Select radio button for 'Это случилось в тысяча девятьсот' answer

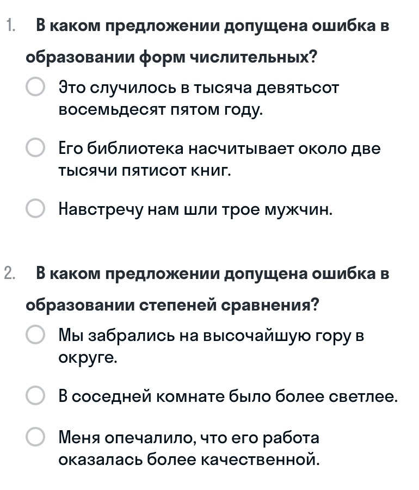pyautogui.click(x=35, y=87)
